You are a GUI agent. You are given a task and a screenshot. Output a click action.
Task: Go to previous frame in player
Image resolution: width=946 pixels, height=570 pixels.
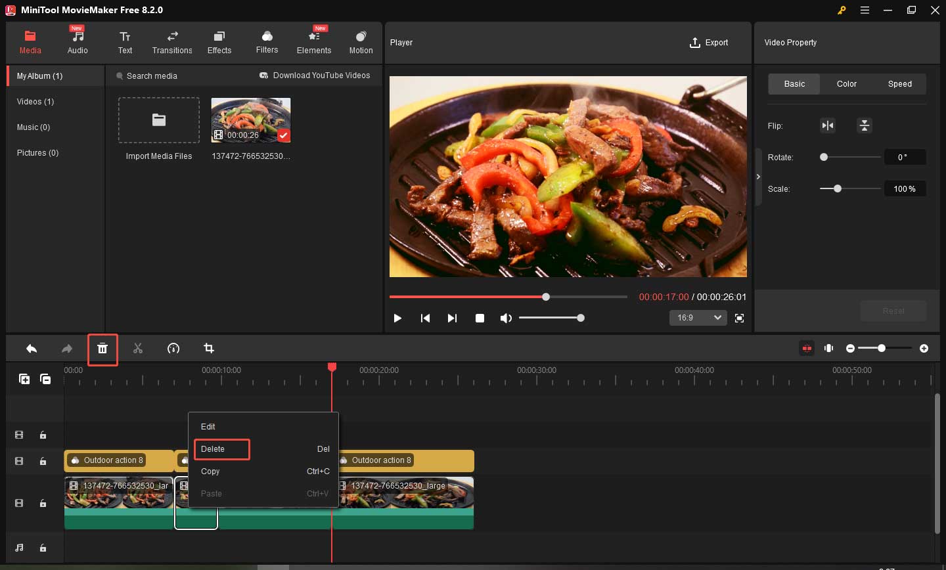tap(425, 318)
